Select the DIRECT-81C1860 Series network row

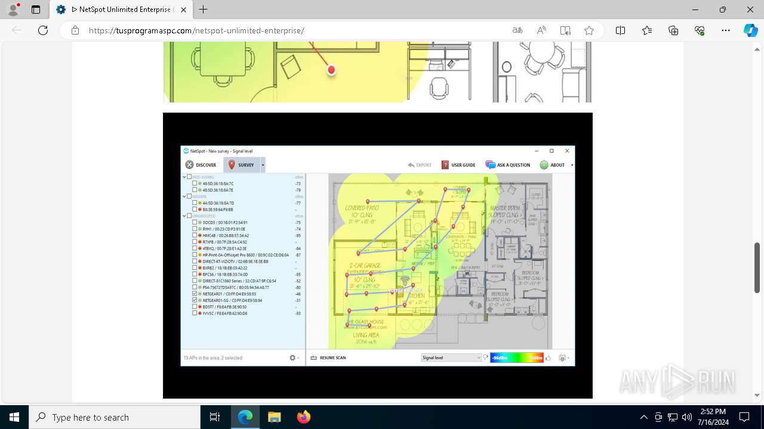(x=243, y=281)
